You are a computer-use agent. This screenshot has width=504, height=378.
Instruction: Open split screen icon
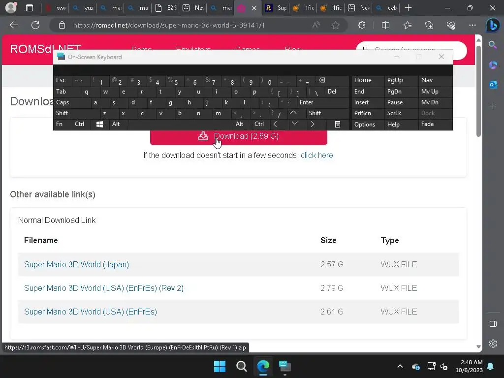pos(385,25)
